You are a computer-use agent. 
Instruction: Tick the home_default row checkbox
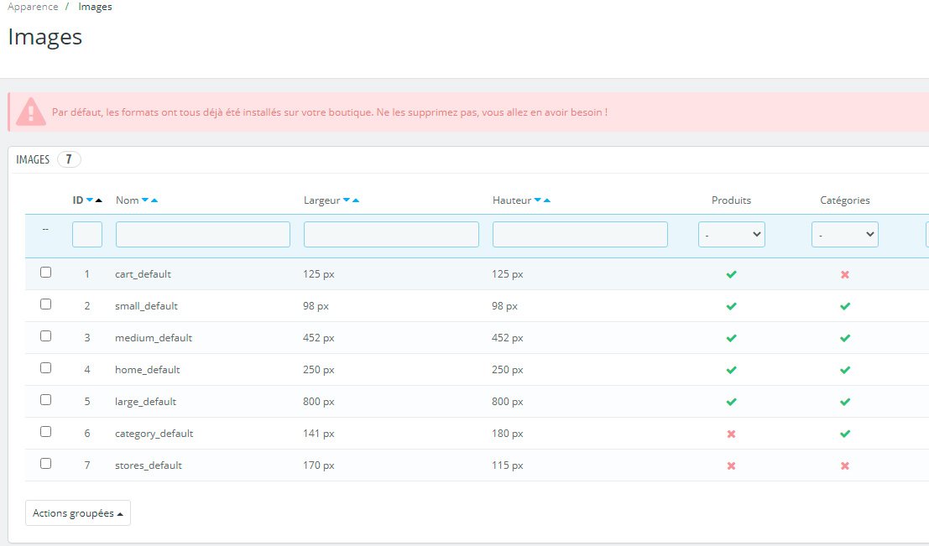tap(45, 368)
